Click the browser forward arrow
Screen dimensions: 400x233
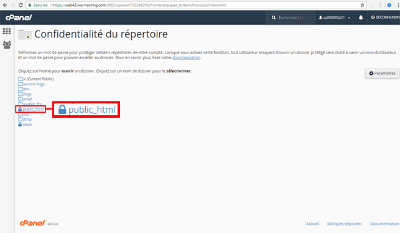coord(13,5)
